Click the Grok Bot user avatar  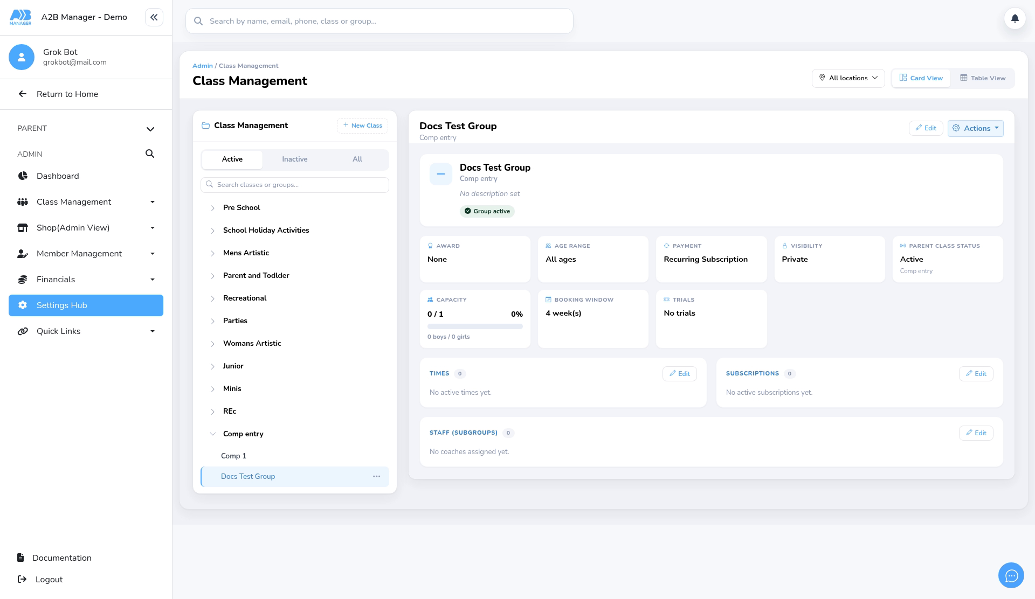tap(22, 57)
